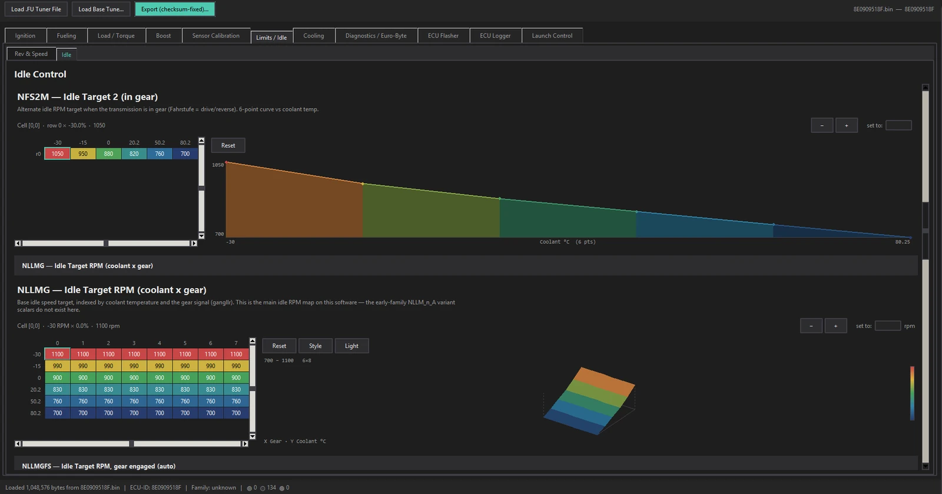Click the NLLMG column header 4
Screen dimensions: 942x494
[x=160, y=343]
